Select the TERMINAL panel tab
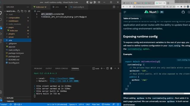 (x=75, y=68)
